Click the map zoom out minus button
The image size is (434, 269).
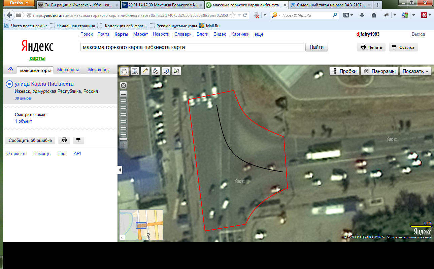123,94
